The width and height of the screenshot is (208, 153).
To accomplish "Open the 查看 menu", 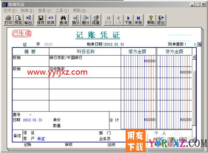I will (45, 10).
